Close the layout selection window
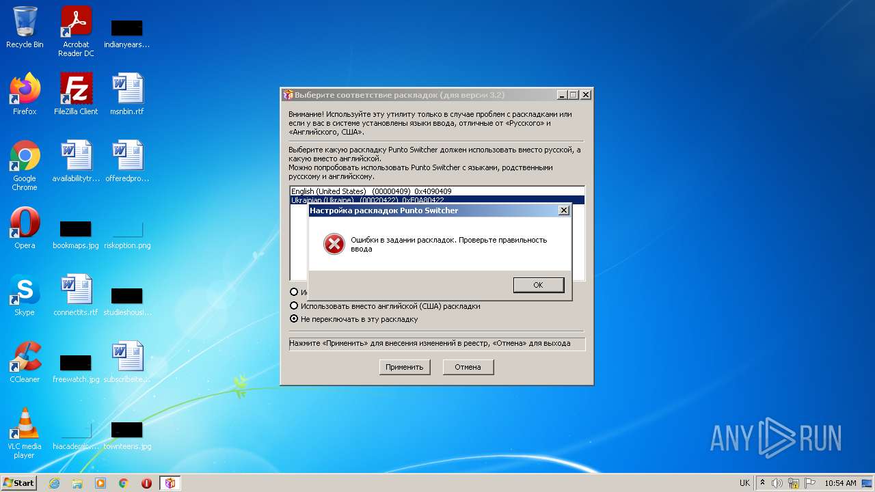The image size is (875, 492). 585,95
